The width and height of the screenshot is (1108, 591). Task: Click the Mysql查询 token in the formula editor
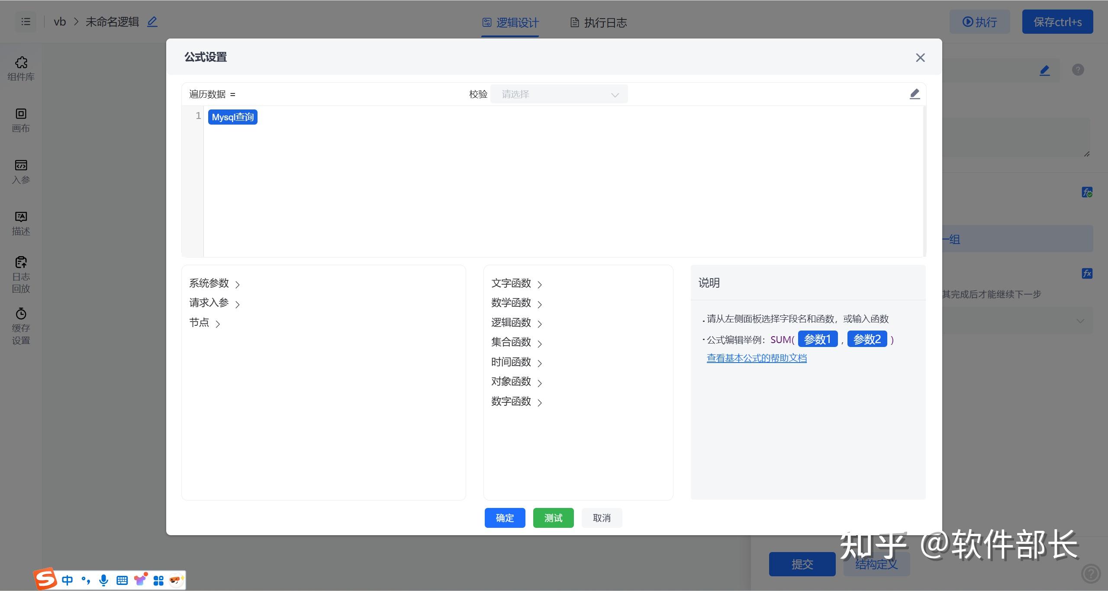pos(232,116)
